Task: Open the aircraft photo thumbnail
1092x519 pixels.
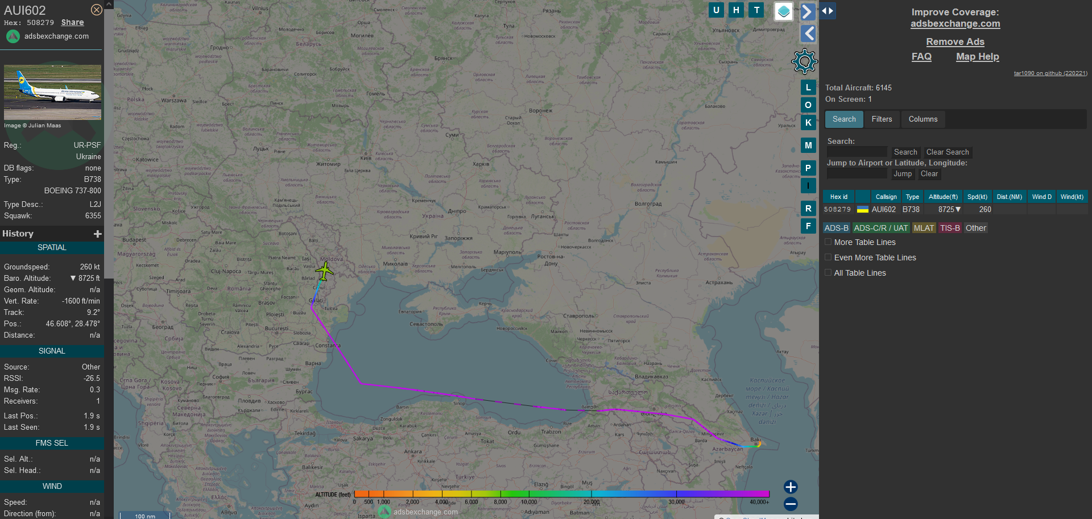Action: click(x=52, y=92)
